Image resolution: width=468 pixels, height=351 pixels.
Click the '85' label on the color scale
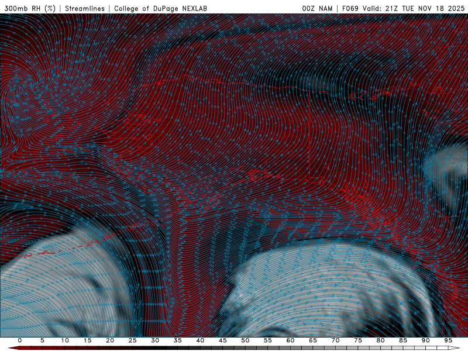click(403, 340)
